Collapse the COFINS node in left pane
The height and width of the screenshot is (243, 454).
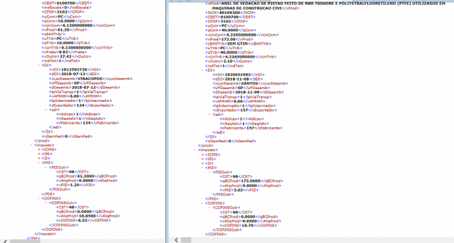pyautogui.click(x=39, y=198)
